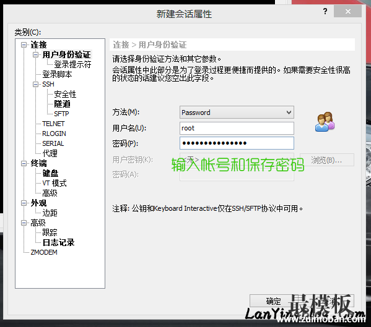The height and width of the screenshot is (327, 371).
Task: Select 登录提示符 in category tree
Action: click(72, 64)
